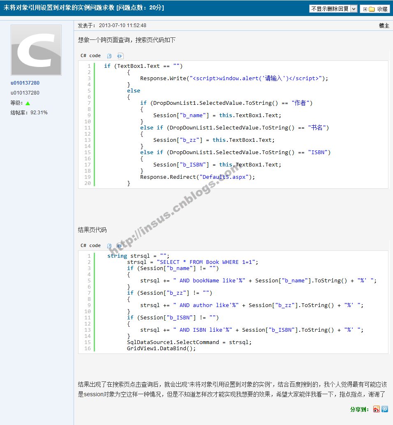Share the post to Tencent Weibo
Screen dimensions: 393x425
pyautogui.click(x=385, y=409)
